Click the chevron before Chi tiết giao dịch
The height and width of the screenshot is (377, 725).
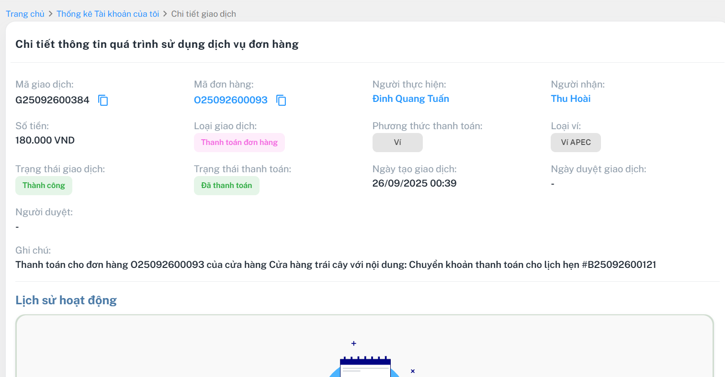tap(165, 14)
